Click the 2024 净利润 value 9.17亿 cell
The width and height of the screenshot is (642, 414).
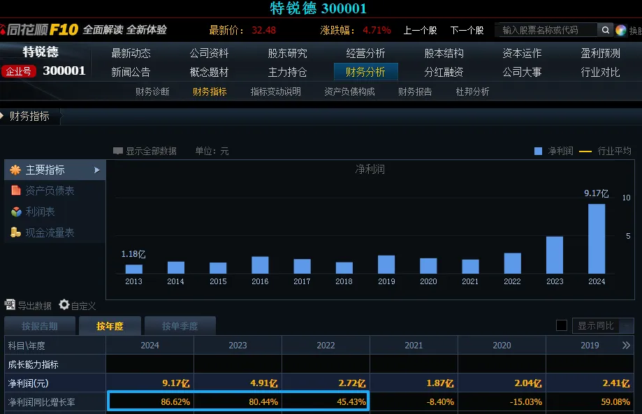click(x=150, y=383)
